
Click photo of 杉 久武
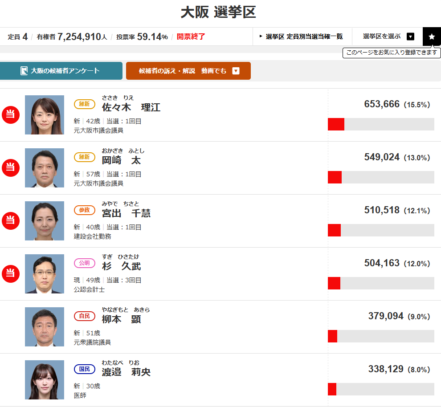[45, 274]
